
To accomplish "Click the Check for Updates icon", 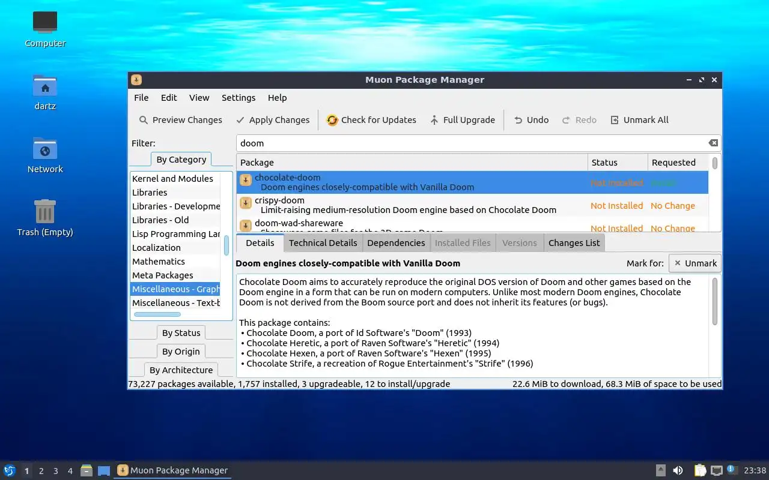I will click(332, 120).
